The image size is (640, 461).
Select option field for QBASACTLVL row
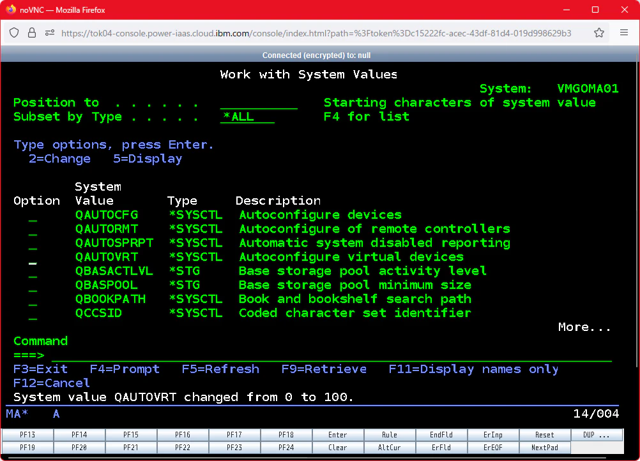[x=33, y=272]
